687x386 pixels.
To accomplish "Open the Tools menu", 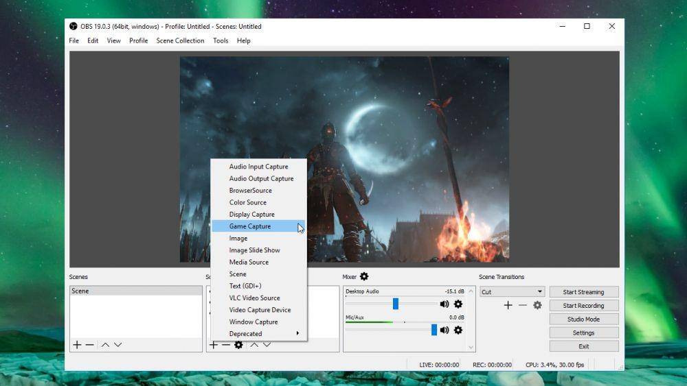I will click(x=221, y=40).
